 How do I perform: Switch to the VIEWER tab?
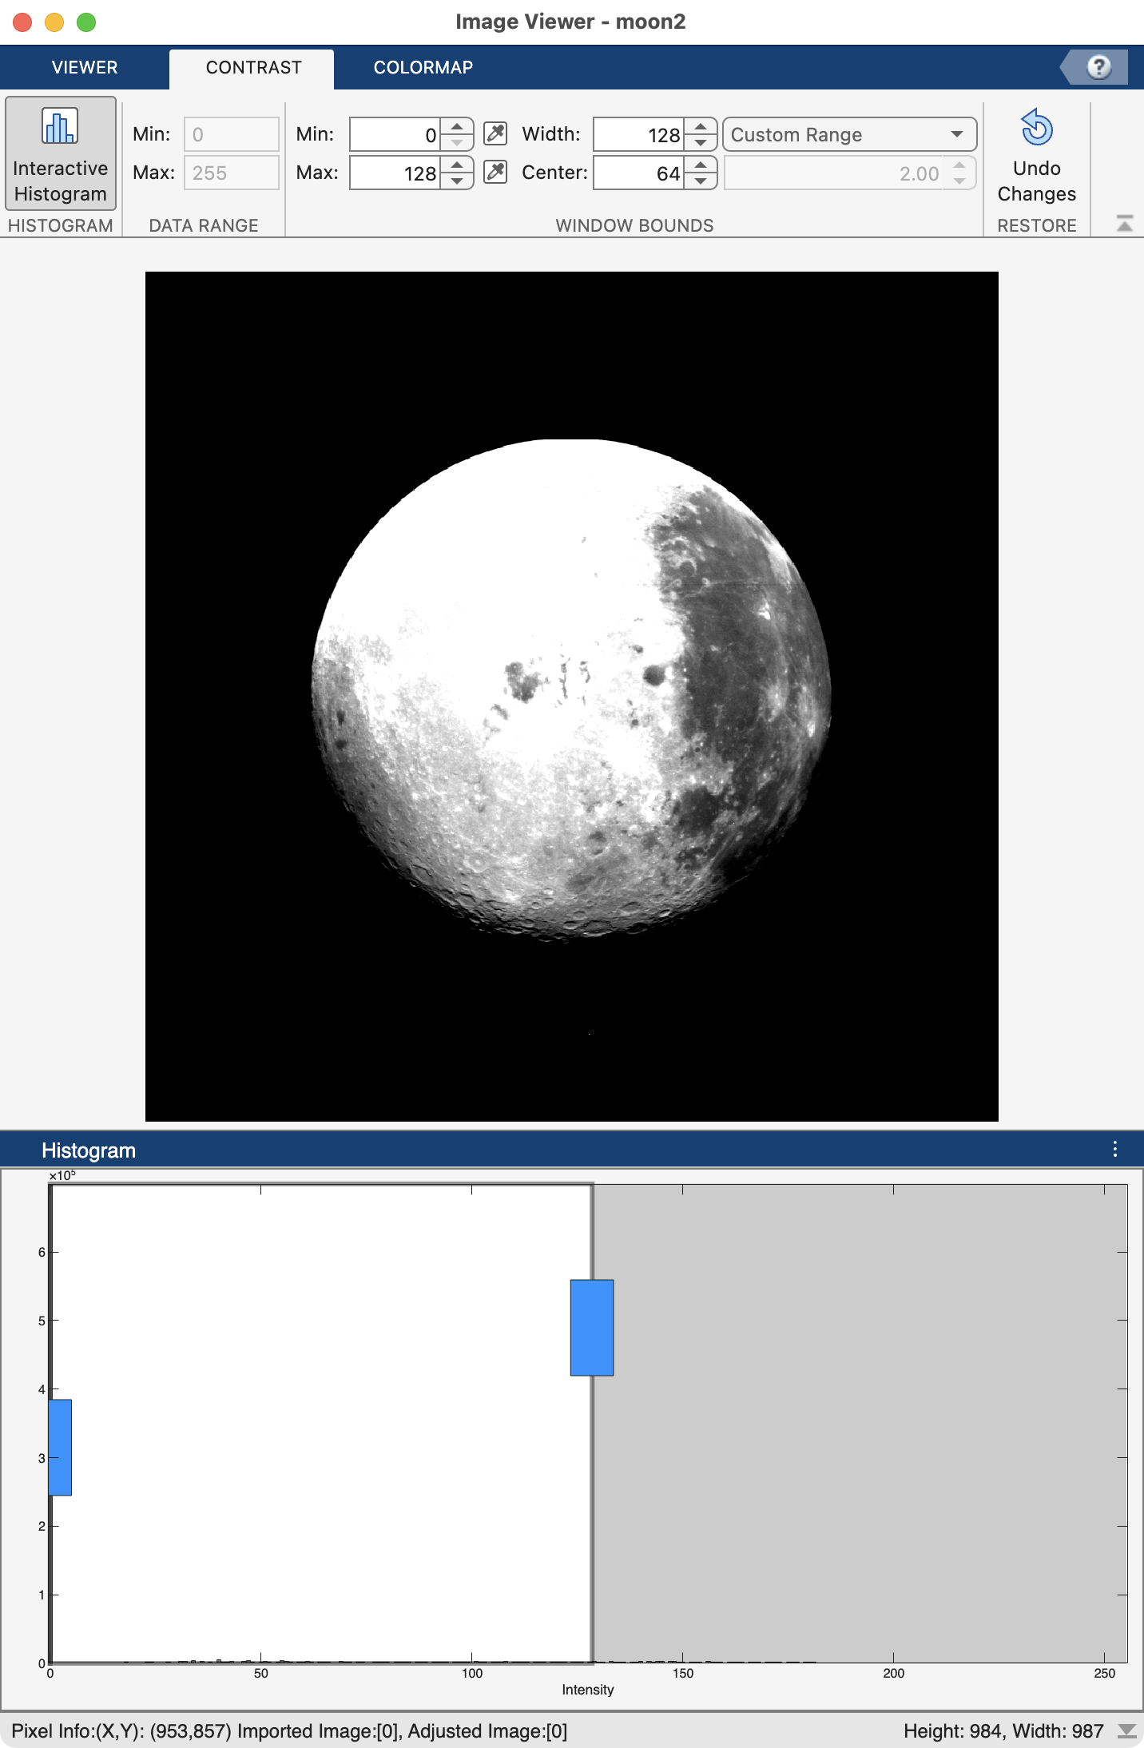point(85,67)
